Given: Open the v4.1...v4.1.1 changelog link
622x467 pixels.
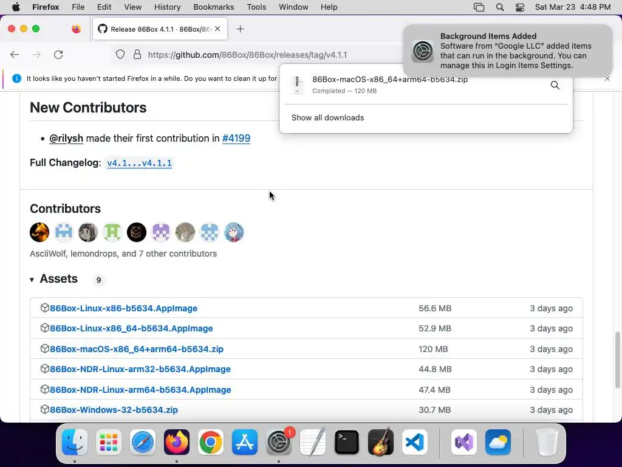Looking at the screenshot, I should (139, 163).
